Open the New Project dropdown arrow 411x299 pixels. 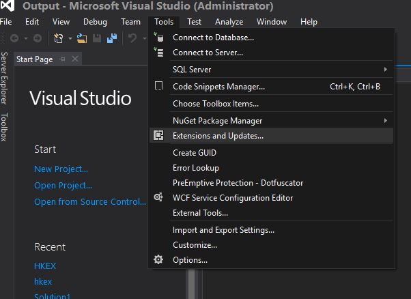69,38
